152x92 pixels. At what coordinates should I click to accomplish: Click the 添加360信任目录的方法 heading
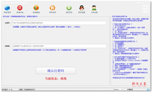(x=122, y=24)
